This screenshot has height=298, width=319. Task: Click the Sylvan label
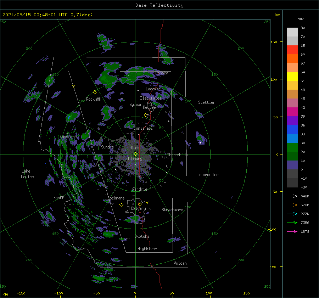136,105
